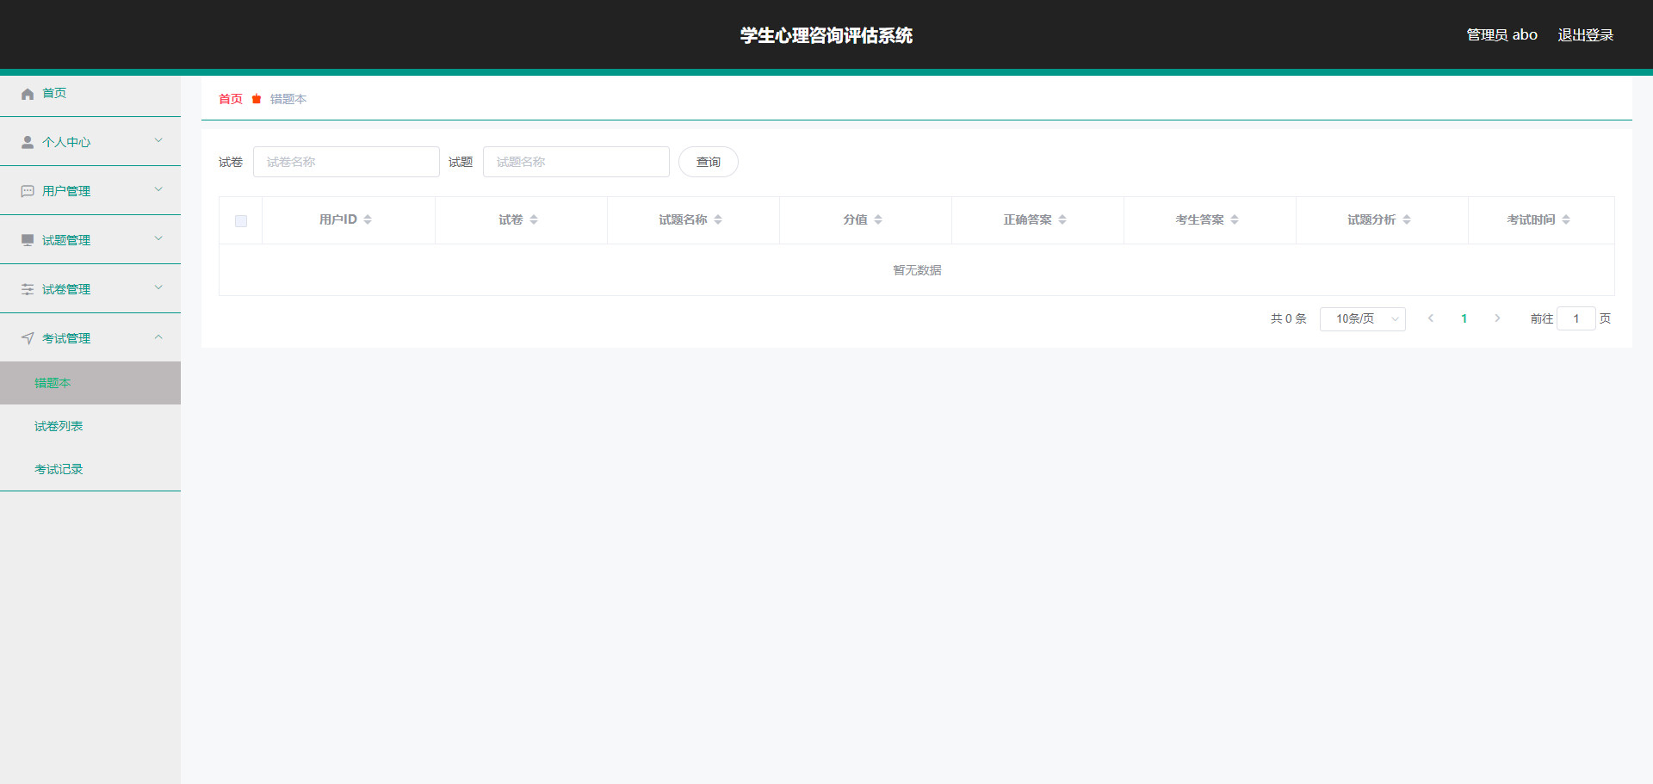Toggle the select-all table checkbox

click(241, 221)
